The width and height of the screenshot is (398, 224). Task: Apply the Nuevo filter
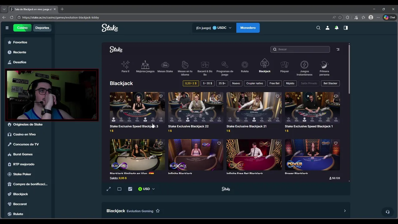pos(236,83)
